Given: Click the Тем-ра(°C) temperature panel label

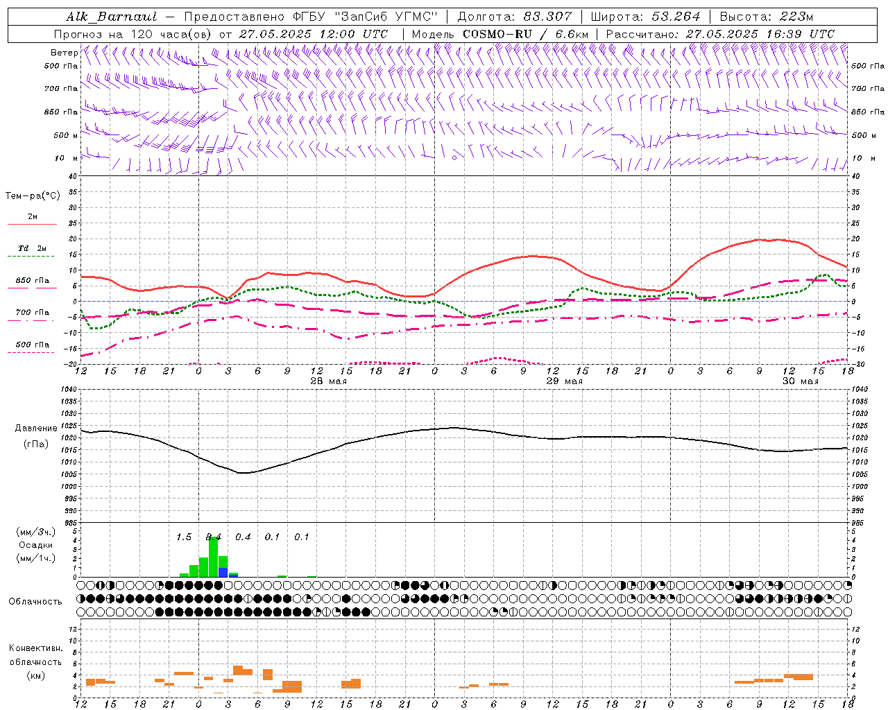Looking at the screenshot, I should pos(33,196).
